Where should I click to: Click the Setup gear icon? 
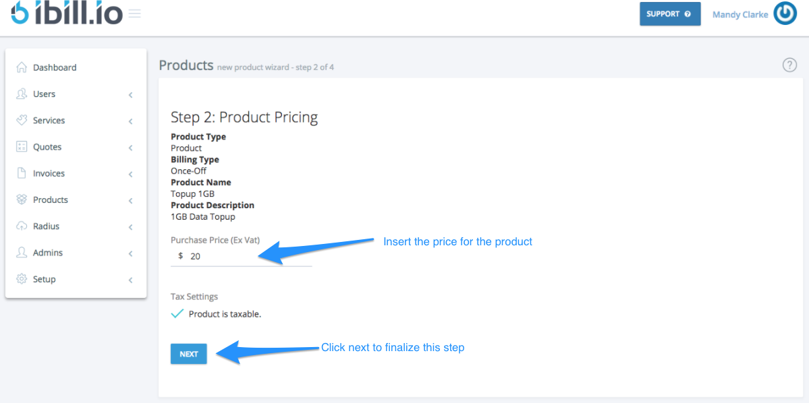pyautogui.click(x=20, y=279)
